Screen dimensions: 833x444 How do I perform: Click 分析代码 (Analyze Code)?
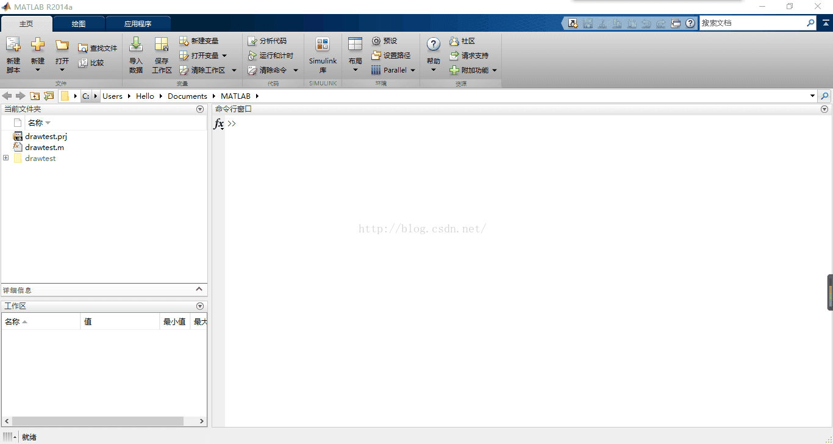pyautogui.click(x=267, y=41)
